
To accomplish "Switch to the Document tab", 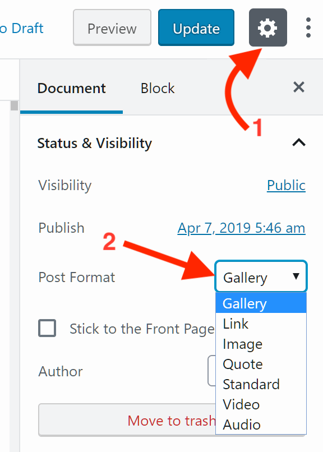I will coord(71,88).
